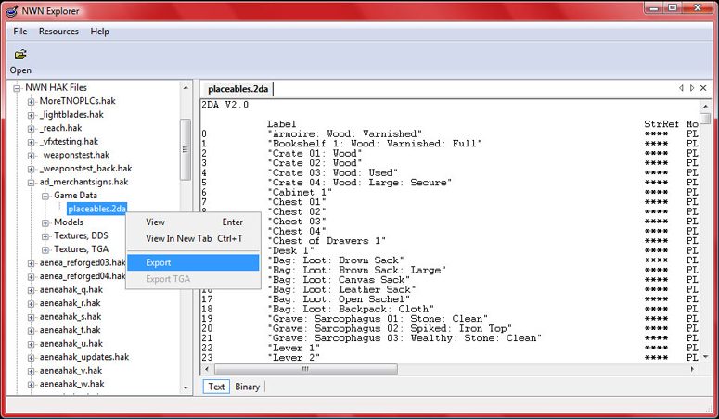The width and height of the screenshot is (719, 419).
Task: Select aeneahak_w.hak in the tree
Action: (x=71, y=384)
